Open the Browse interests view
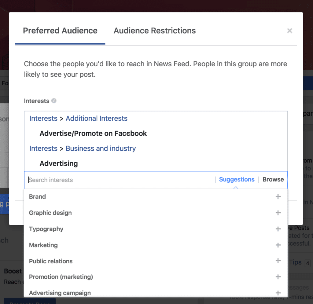 point(273,179)
